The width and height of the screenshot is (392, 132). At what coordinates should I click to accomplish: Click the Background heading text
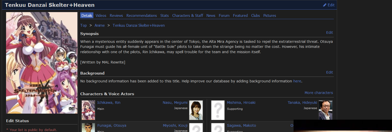92,73
